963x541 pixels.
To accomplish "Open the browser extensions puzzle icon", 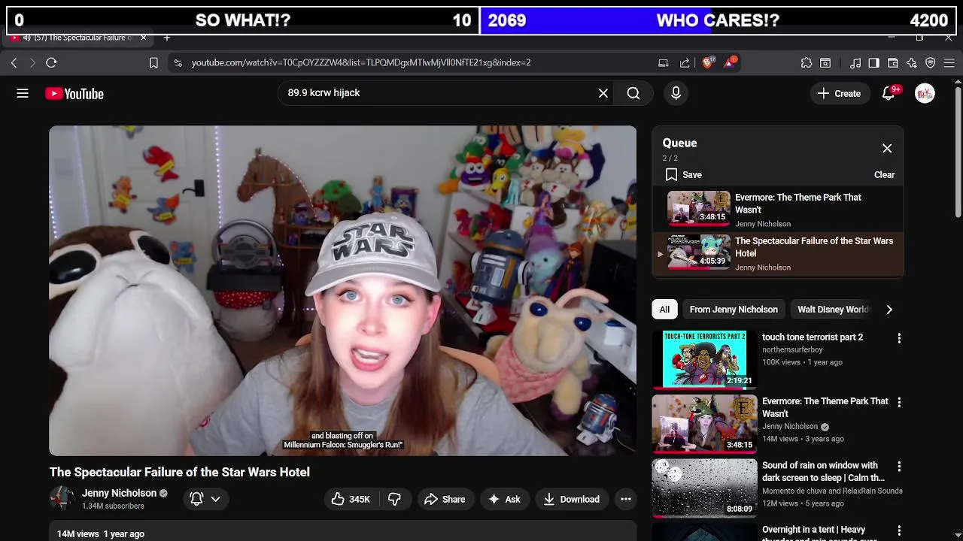I will coord(807,62).
